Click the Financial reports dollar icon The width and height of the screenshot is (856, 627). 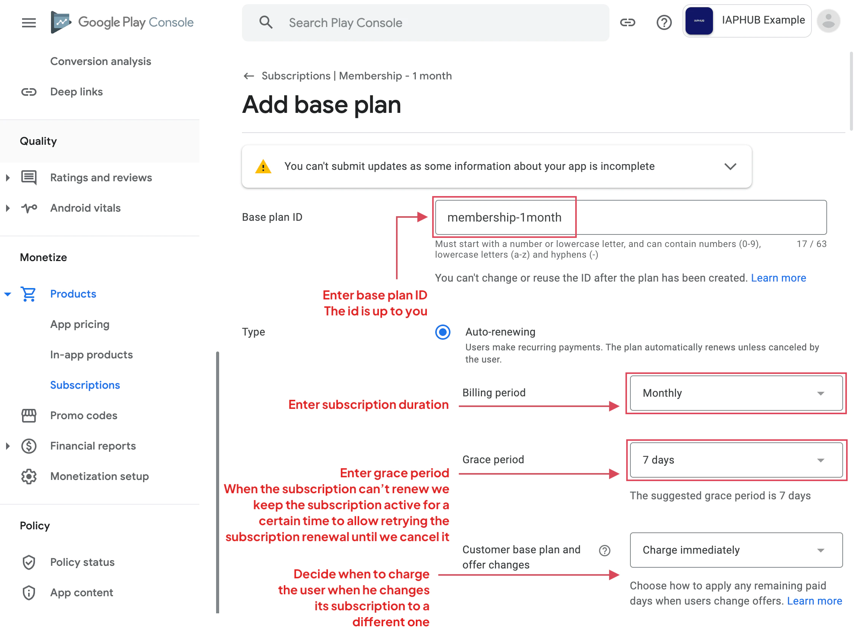click(x=29, y=446)
